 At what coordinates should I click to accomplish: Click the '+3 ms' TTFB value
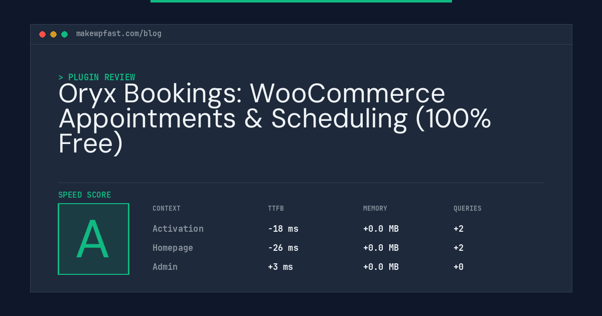click(280, 267)
